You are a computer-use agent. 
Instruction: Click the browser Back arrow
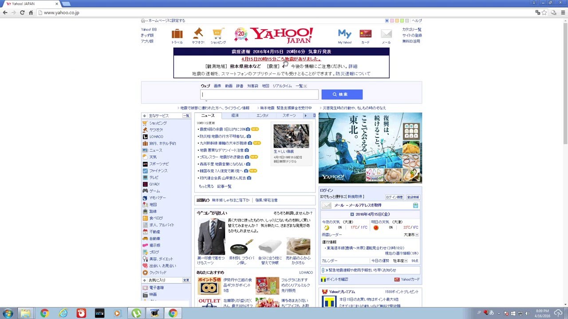point(5,12)
